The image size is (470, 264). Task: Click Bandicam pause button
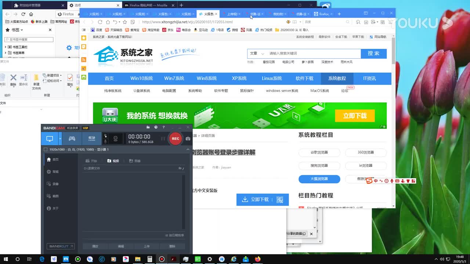point(163,139)
